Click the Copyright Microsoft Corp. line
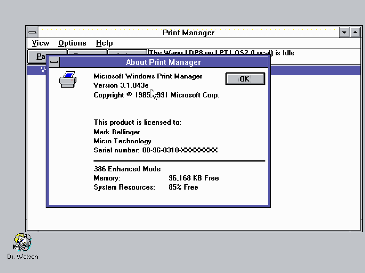This screenshot has height=273, width=365. click(x=156, y=95)
